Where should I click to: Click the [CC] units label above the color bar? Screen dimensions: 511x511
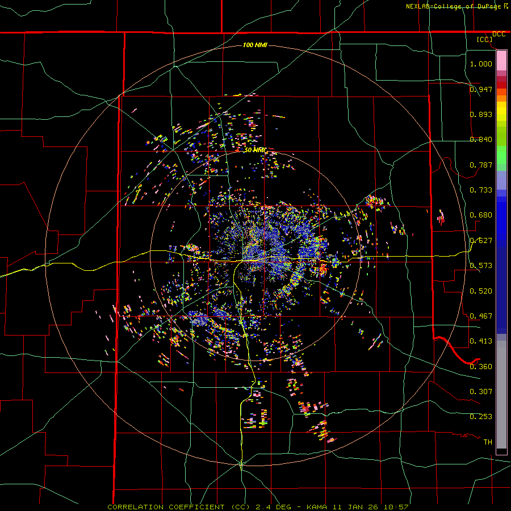(484, 39)
